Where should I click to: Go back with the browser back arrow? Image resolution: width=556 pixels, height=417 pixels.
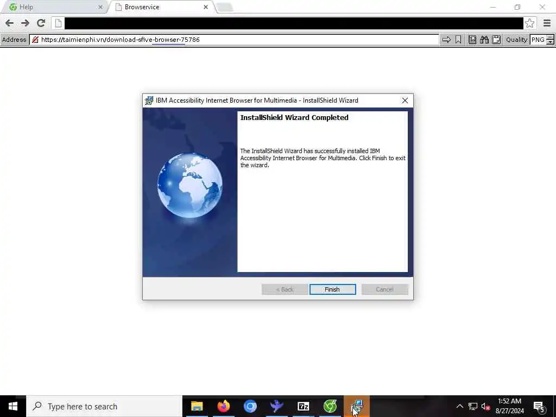tap(10, 23)
